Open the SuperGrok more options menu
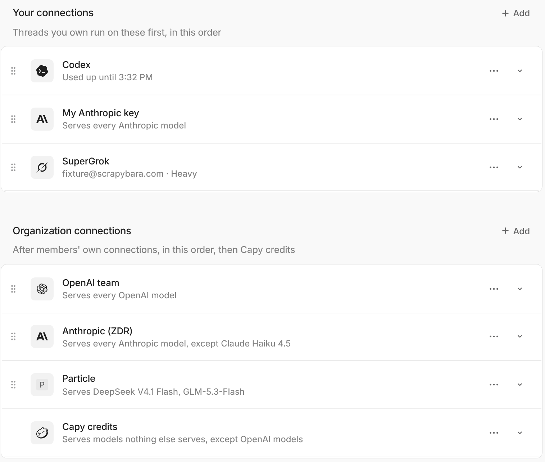 tap(494, 167)
